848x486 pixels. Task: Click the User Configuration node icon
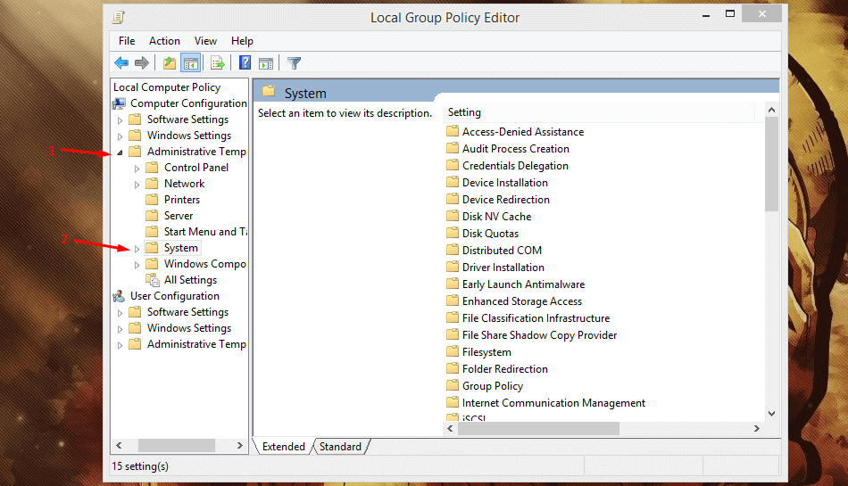[119, 296]
